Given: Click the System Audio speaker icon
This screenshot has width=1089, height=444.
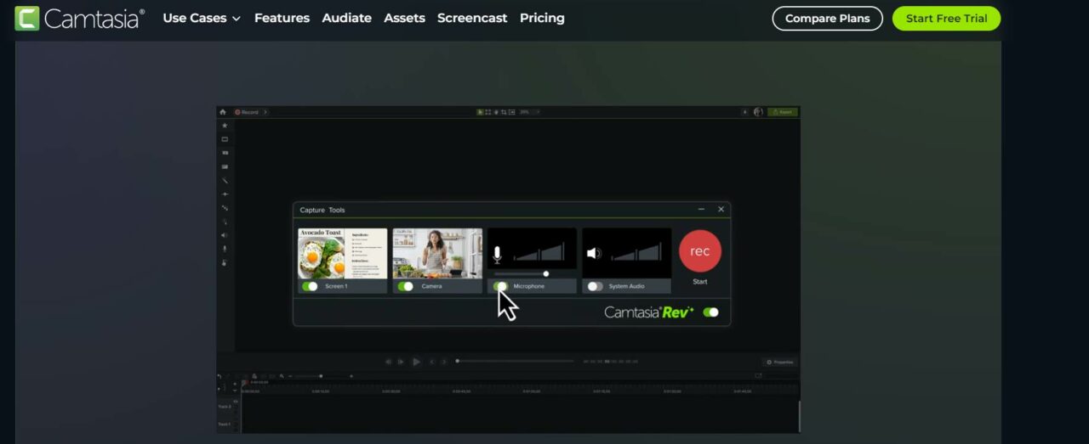Looking at the screenshot, I should tap(594, 253).
